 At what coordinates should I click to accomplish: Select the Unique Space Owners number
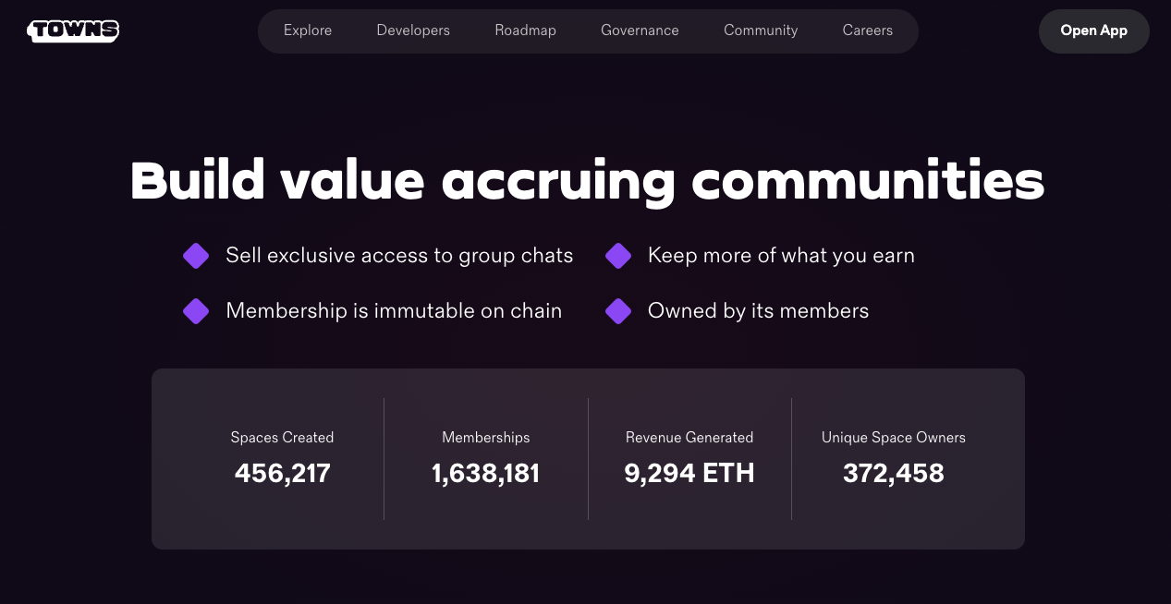[893, 473]
